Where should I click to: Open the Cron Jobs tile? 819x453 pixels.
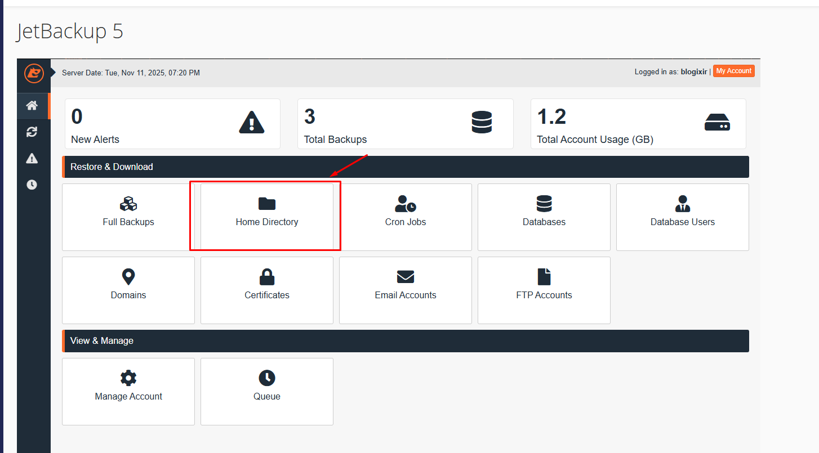click(406, 217)
